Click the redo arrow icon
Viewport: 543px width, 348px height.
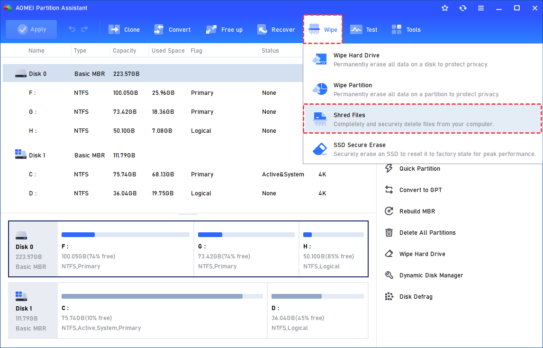pos(84,29)
